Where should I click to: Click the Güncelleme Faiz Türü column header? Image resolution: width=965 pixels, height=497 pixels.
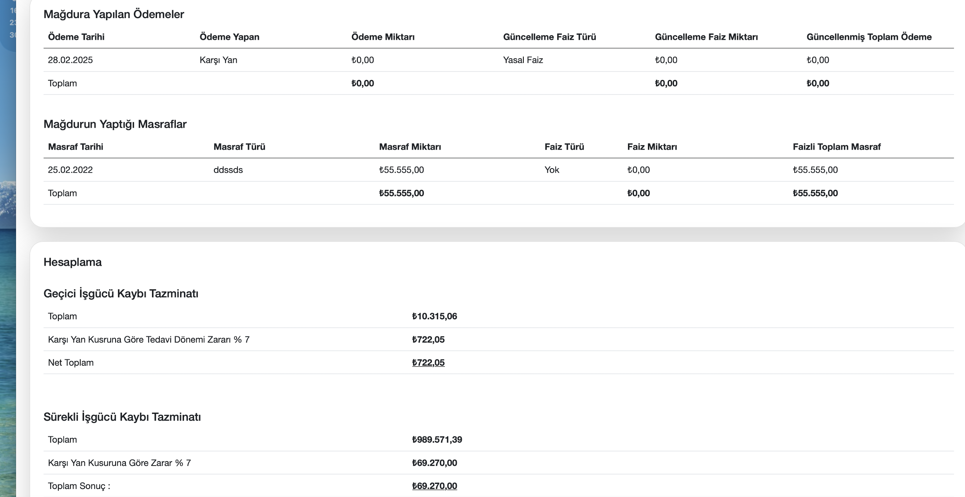(x=549, y=37)
